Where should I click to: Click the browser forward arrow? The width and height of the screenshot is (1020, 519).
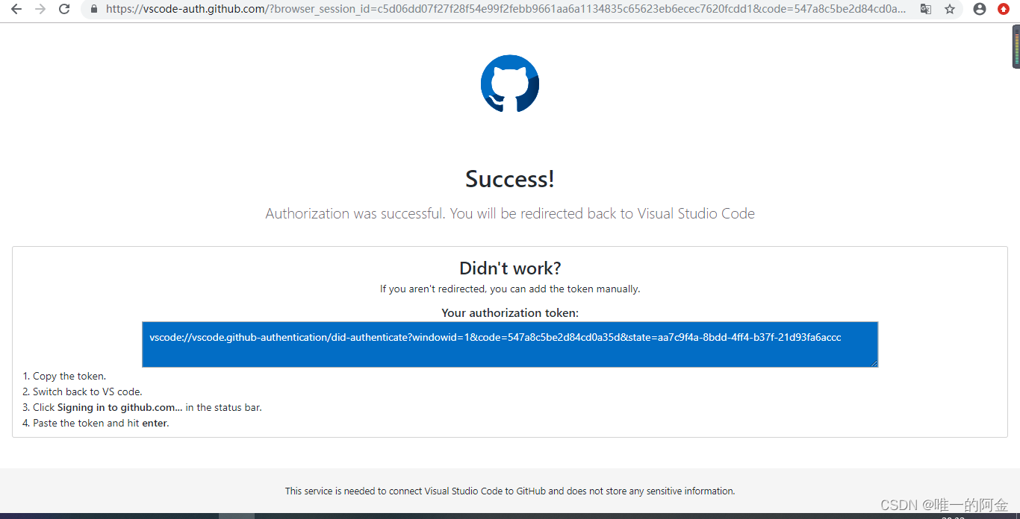(x=40, y=10)
